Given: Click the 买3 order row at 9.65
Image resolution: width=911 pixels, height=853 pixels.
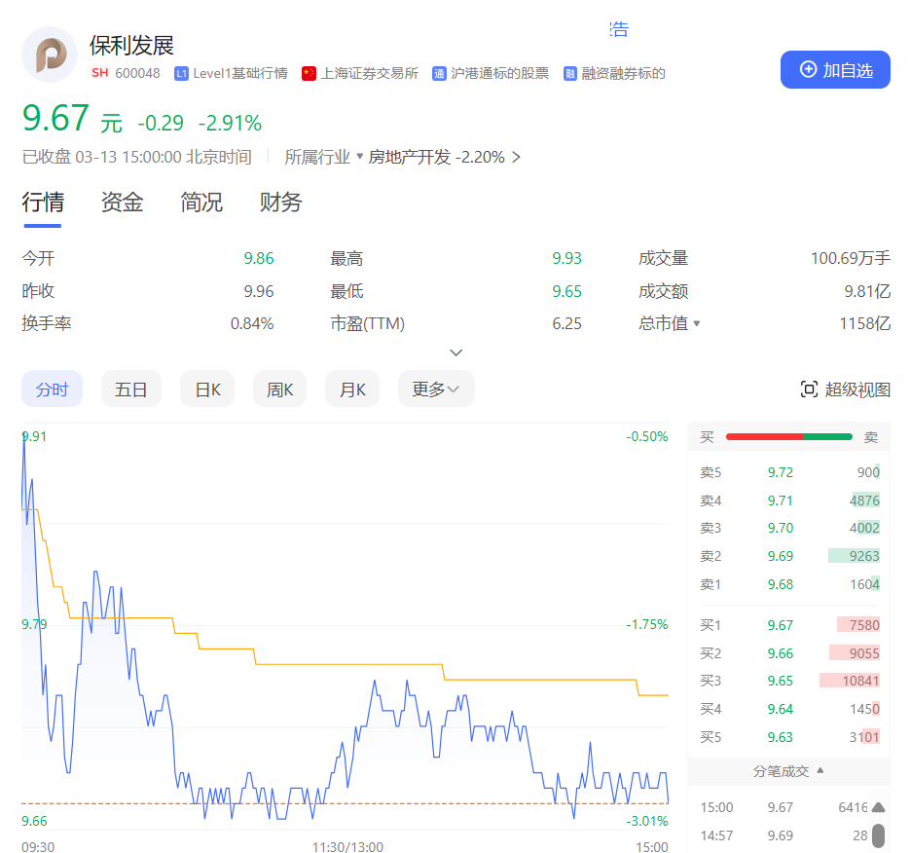Looking at the screenshot, I should (789, 681).
